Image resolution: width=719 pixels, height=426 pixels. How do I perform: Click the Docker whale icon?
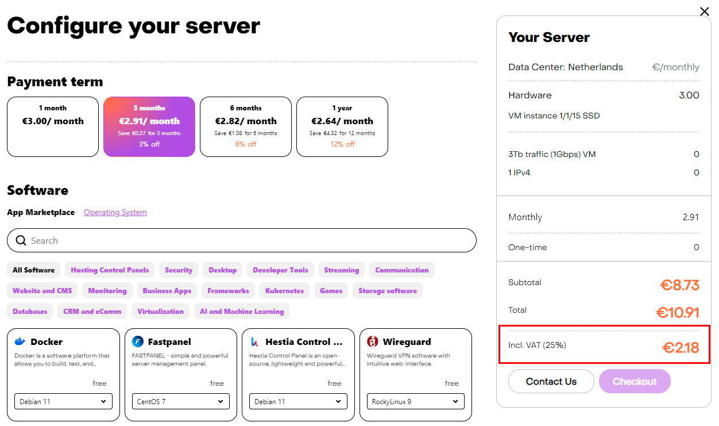pyautogui.click(x=20, y=341)
